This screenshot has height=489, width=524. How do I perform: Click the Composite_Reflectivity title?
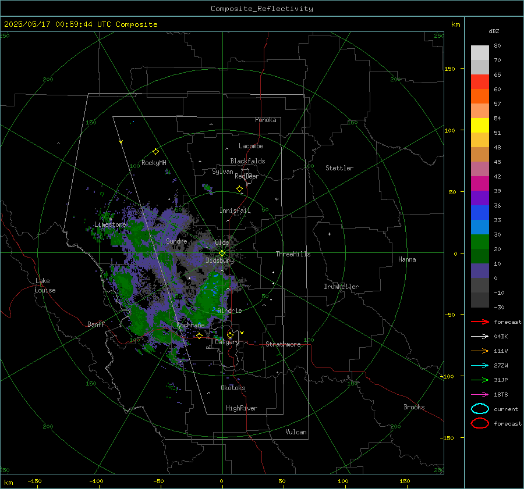261,9
